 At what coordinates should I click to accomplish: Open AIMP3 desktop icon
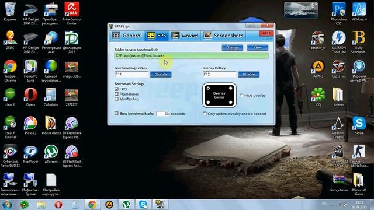[x=318, y=69]
